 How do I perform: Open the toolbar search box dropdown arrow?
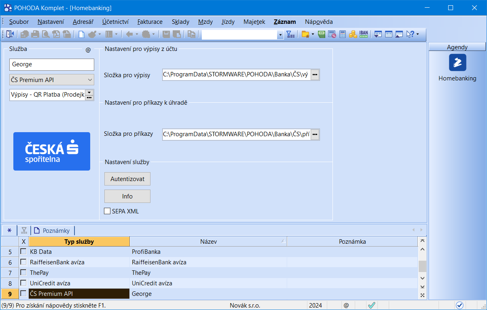280,35
